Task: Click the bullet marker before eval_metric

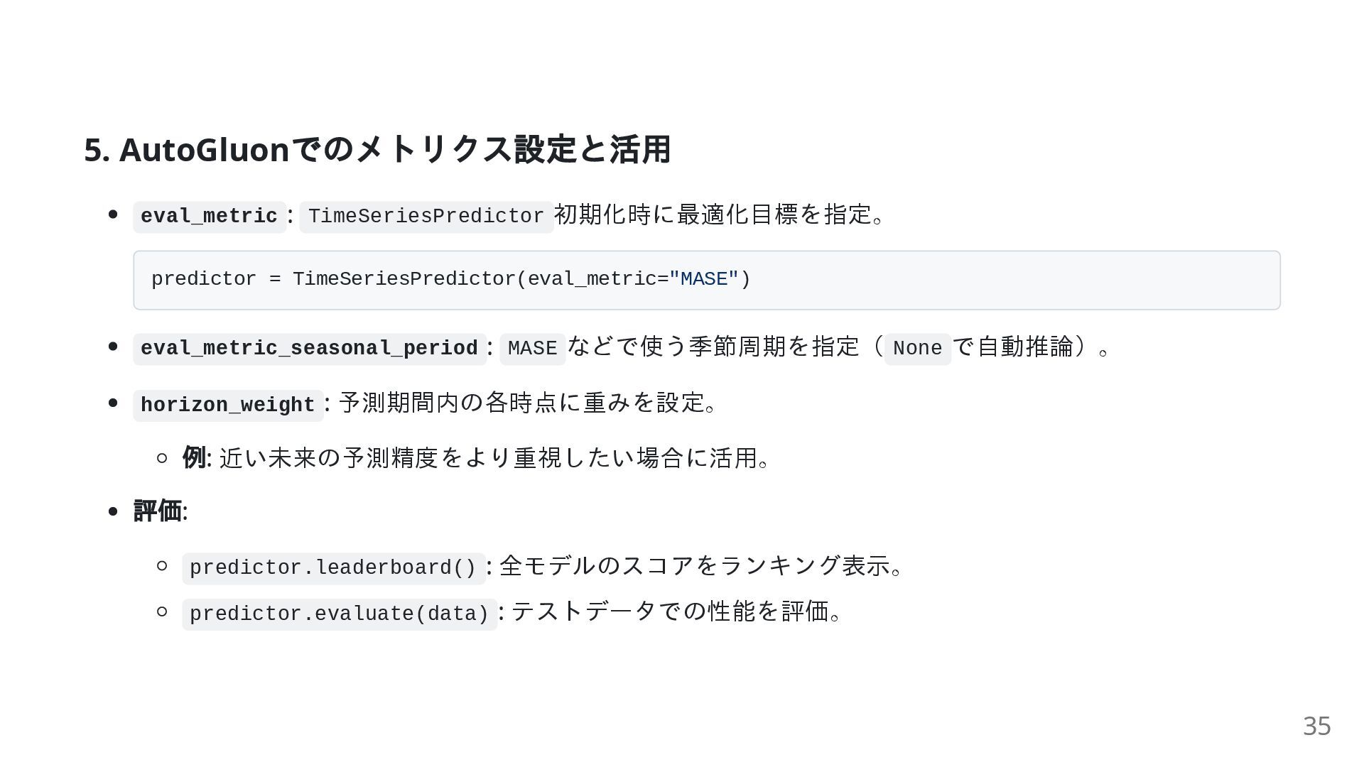Action: [113, 214]
